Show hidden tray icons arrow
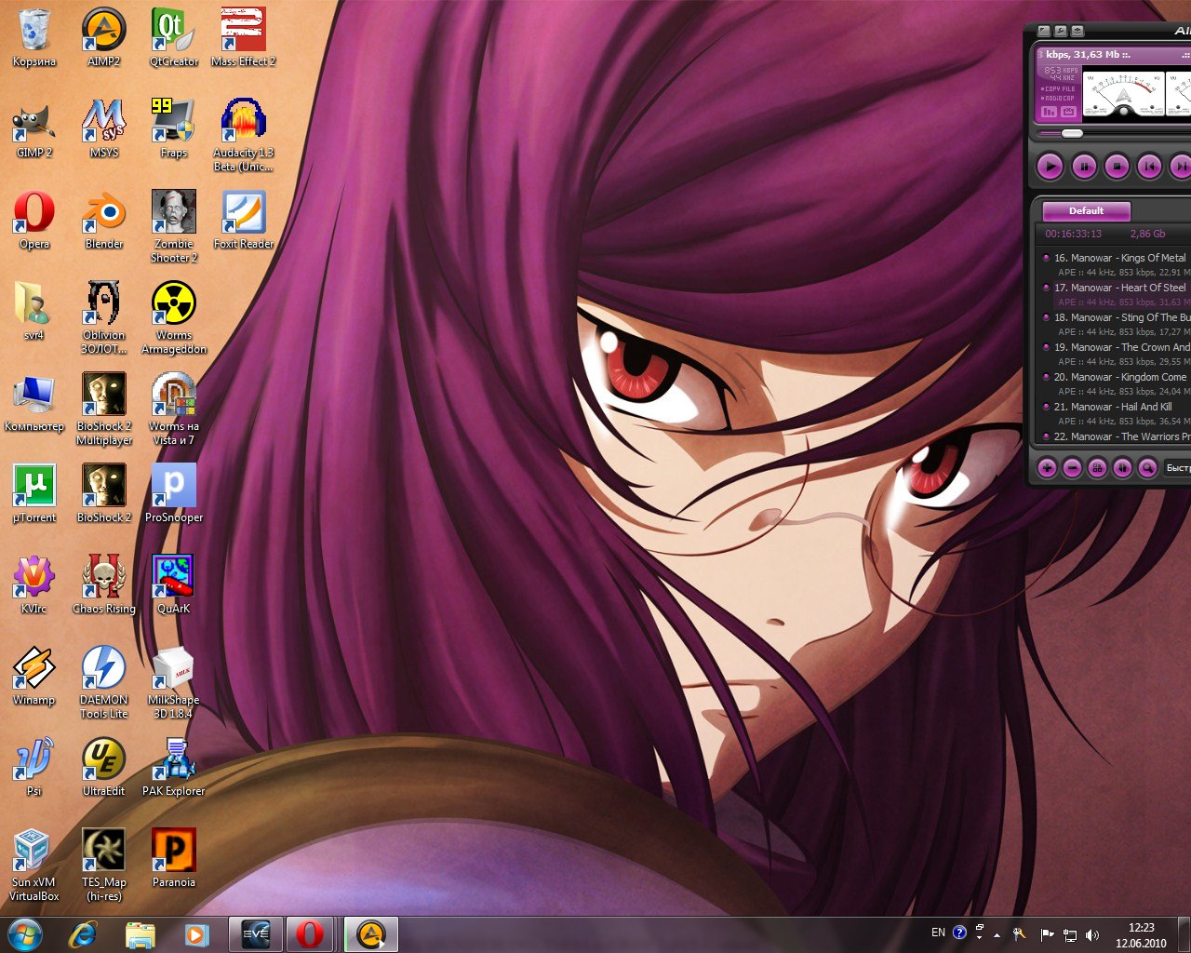 click(x=997, y=933)
